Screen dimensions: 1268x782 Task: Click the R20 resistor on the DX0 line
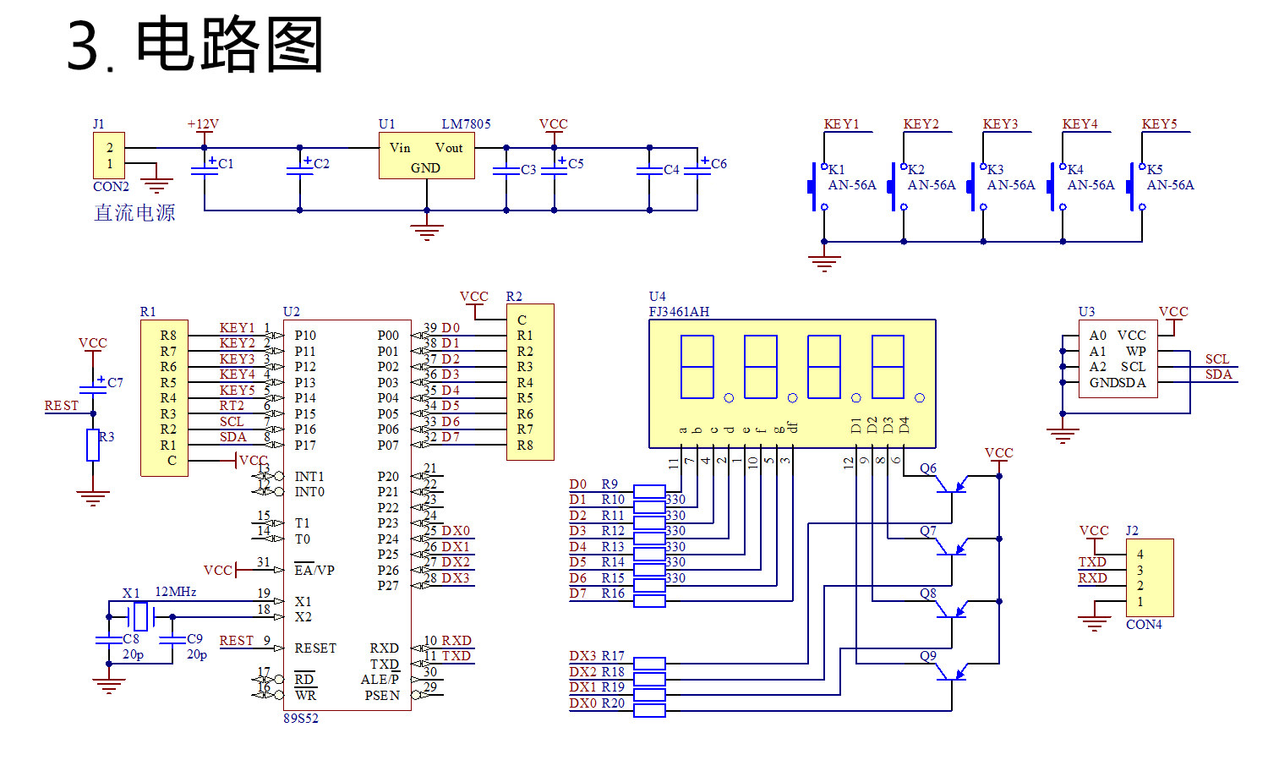click(x=649, y=710)
